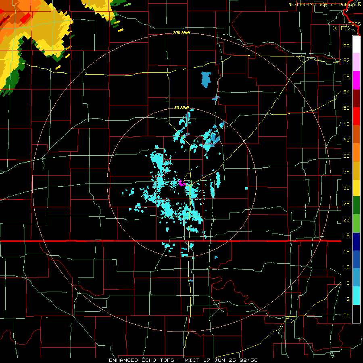Click the medium blue legend swatch
This screenshot has height=363, width=363.
point(356,259)
